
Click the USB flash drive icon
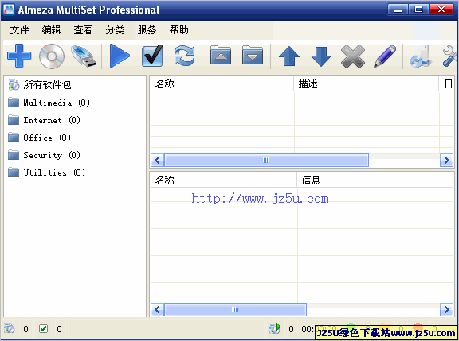coord(84,56)
